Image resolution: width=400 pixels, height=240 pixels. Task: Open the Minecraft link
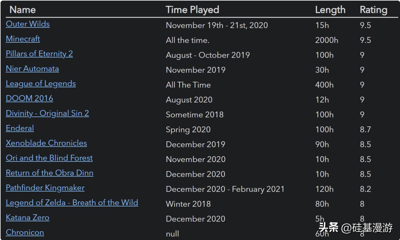23,39
